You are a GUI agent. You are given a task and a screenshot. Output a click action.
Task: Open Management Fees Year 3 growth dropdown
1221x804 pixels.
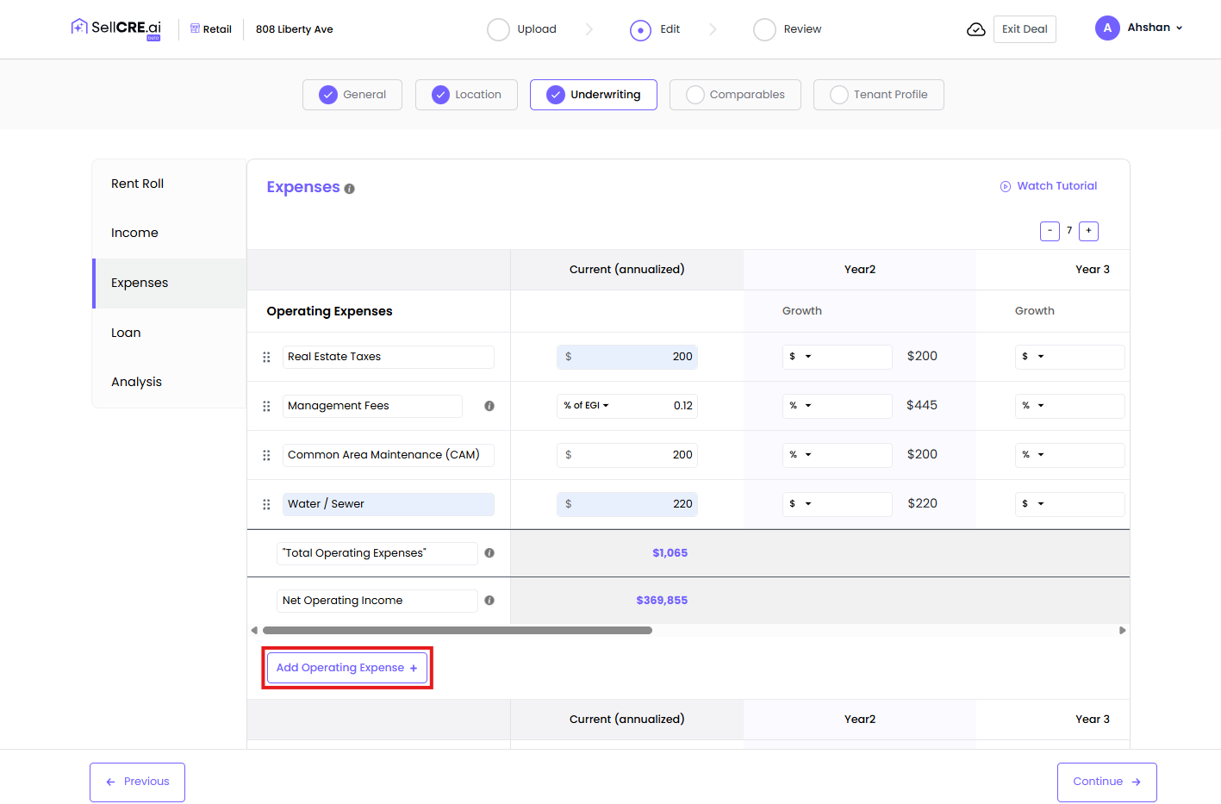(x=1033, y=406)
